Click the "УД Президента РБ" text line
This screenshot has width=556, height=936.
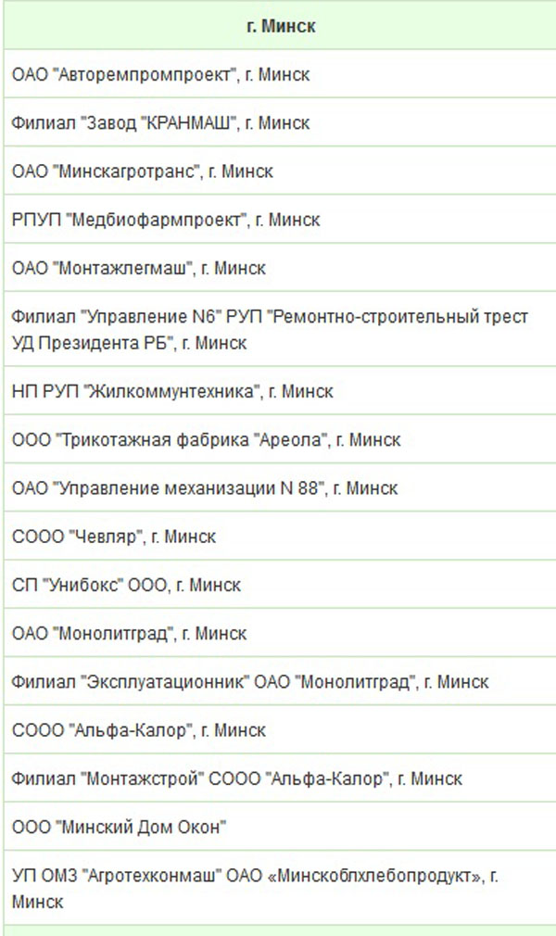point(130,343)
